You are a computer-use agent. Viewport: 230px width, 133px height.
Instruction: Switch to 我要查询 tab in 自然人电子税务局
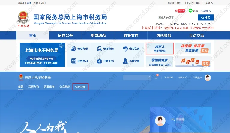tap(49, 87)
